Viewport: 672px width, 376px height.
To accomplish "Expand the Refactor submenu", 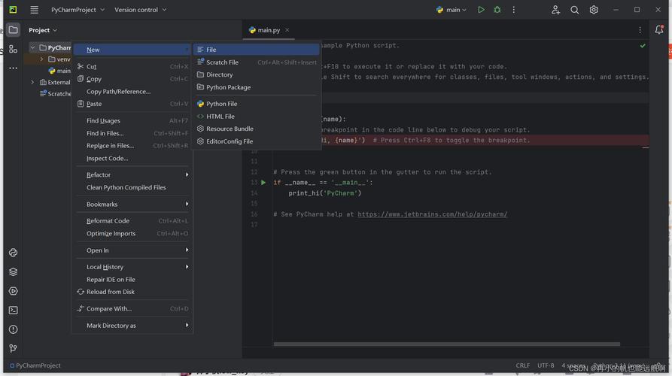I will pos(133,174).
